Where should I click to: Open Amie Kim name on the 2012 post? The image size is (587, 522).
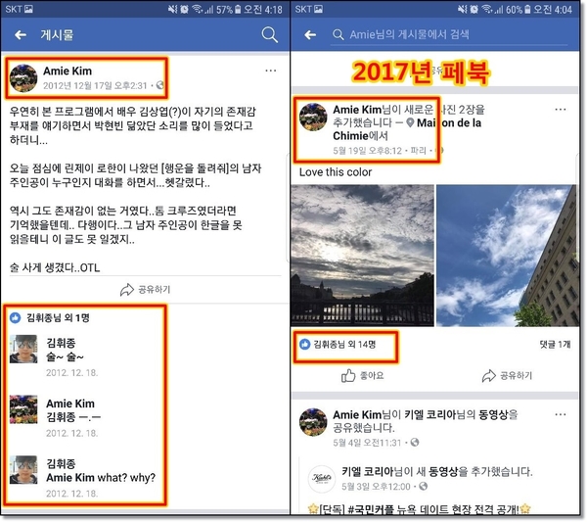click(x=68, y=71)
